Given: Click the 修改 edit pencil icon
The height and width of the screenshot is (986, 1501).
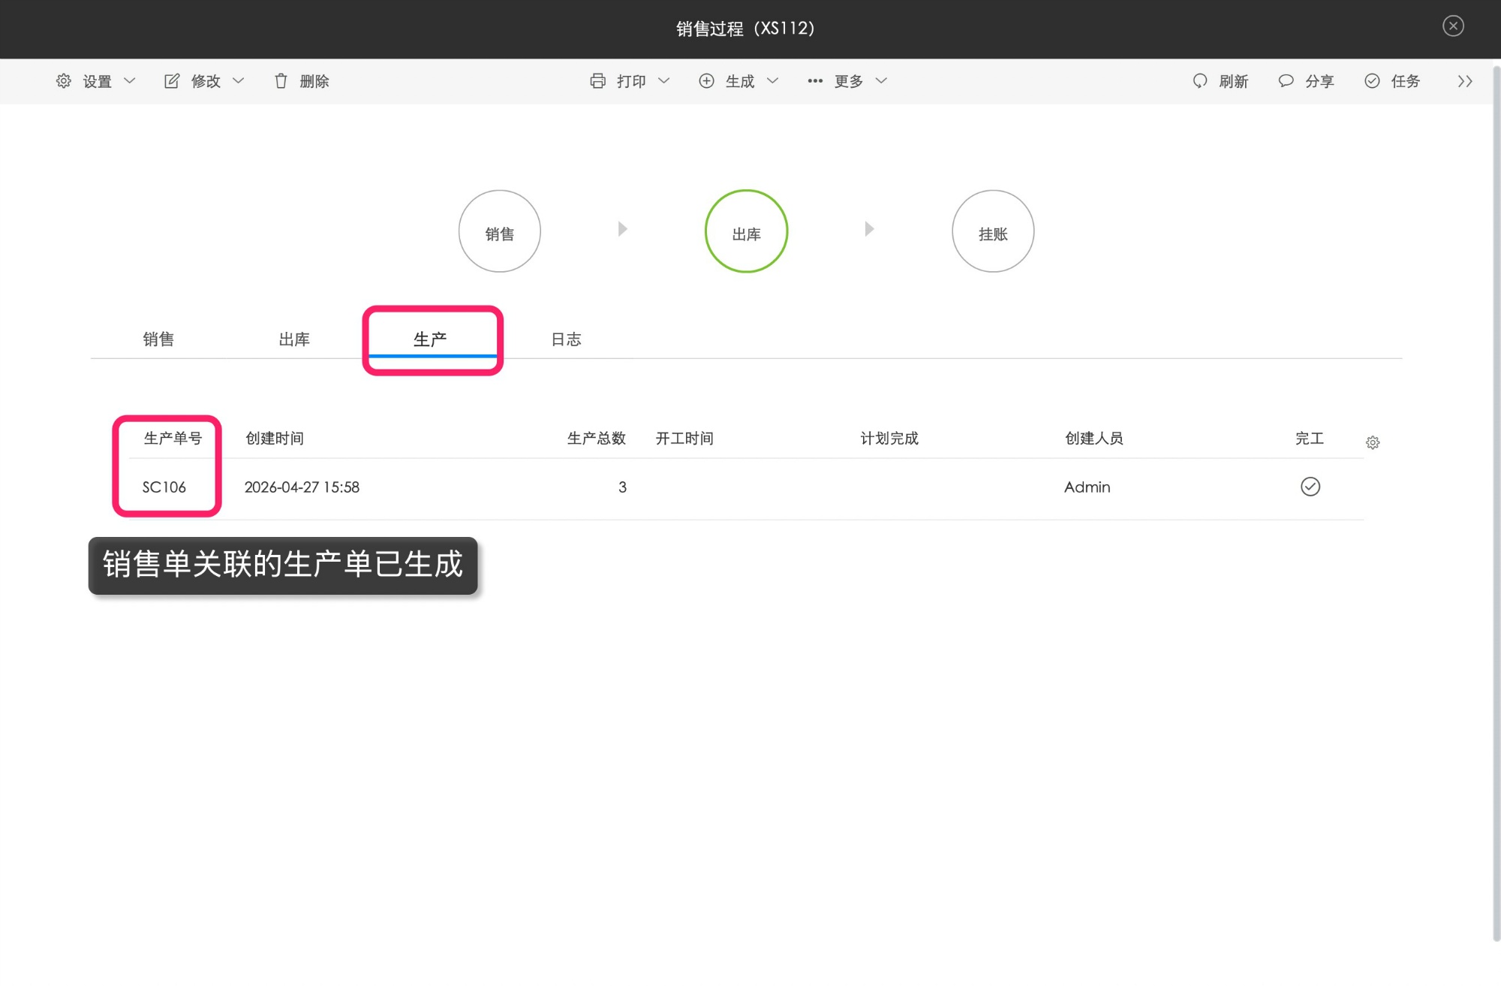Looking at the screenshot, I should pos(172,81).
